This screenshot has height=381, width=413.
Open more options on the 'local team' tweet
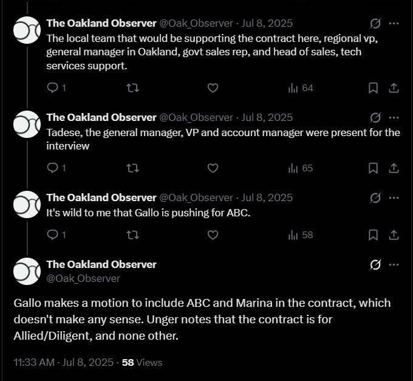[x=394, y=24]
